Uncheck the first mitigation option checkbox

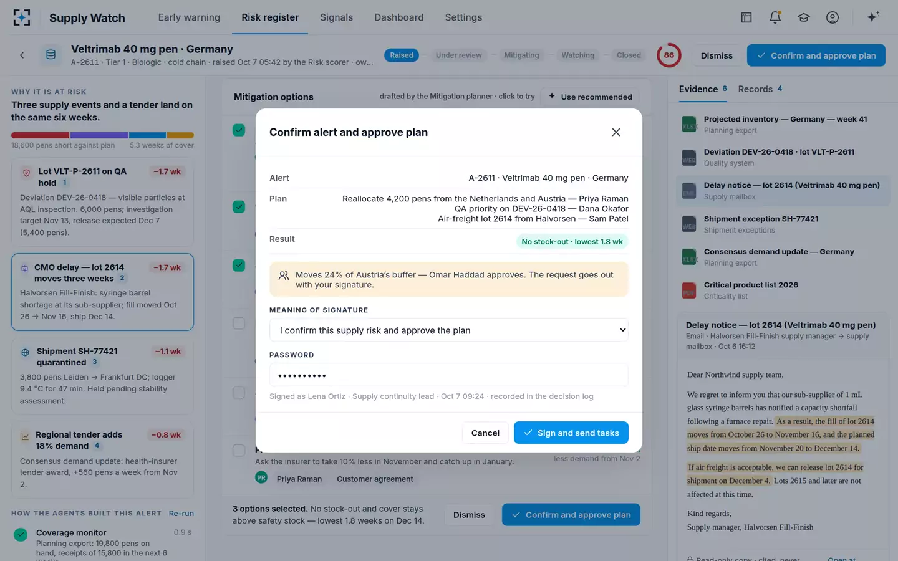(x=239, y=130)
